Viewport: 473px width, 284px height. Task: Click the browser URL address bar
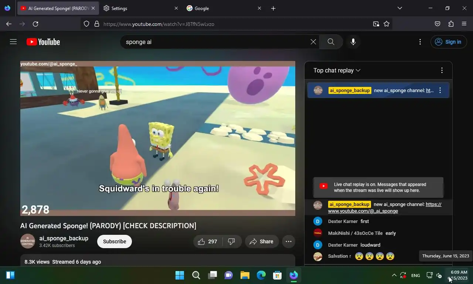coord(236,24)
